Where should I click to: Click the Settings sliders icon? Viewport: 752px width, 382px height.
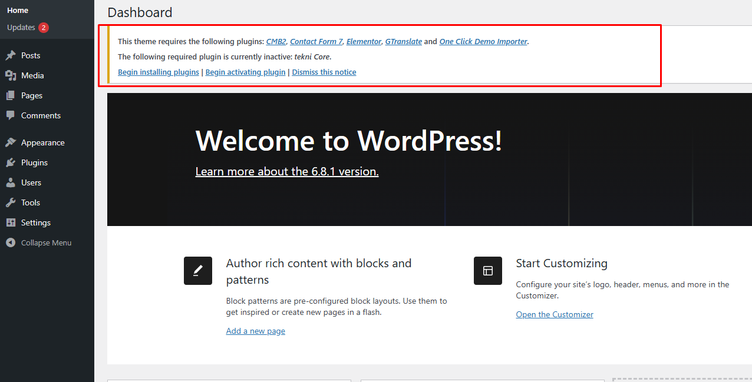point(11,222)
